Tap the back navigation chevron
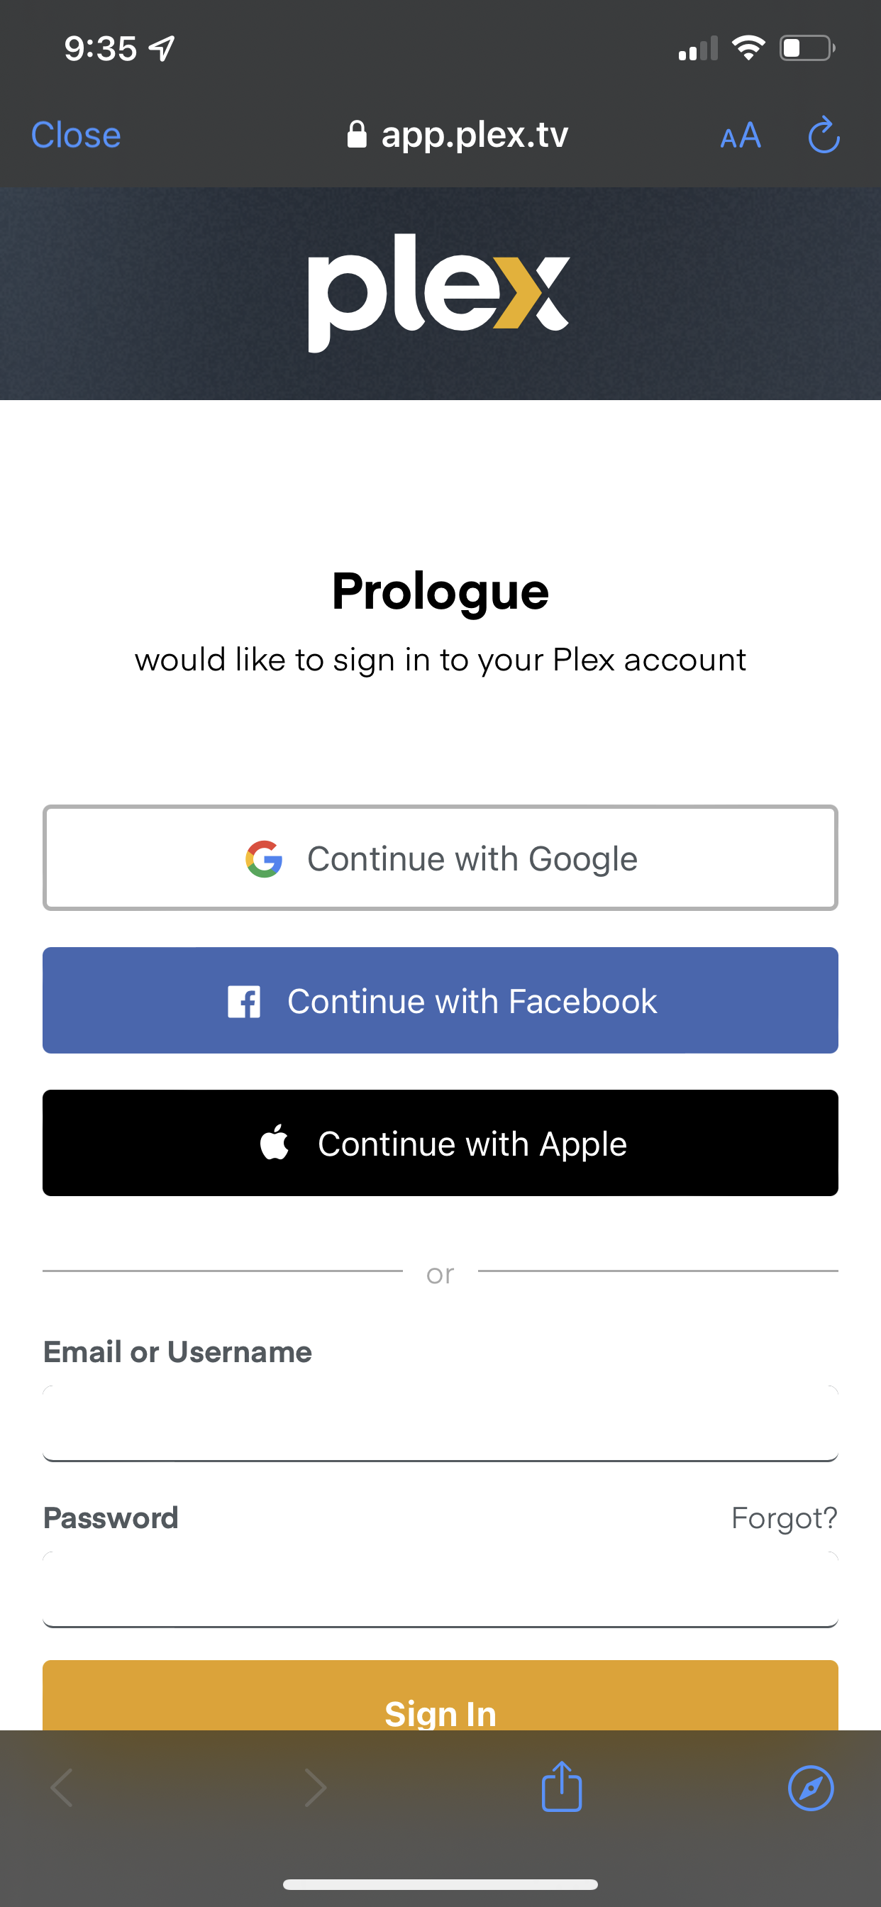881x1907 pixels. pyautogui.click(x=62, y=1788)
